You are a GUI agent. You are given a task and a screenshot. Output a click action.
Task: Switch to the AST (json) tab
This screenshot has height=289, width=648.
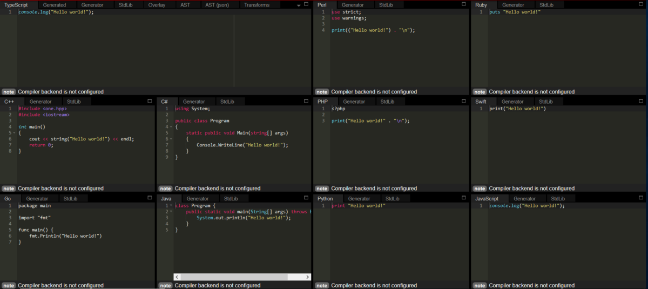217,5
